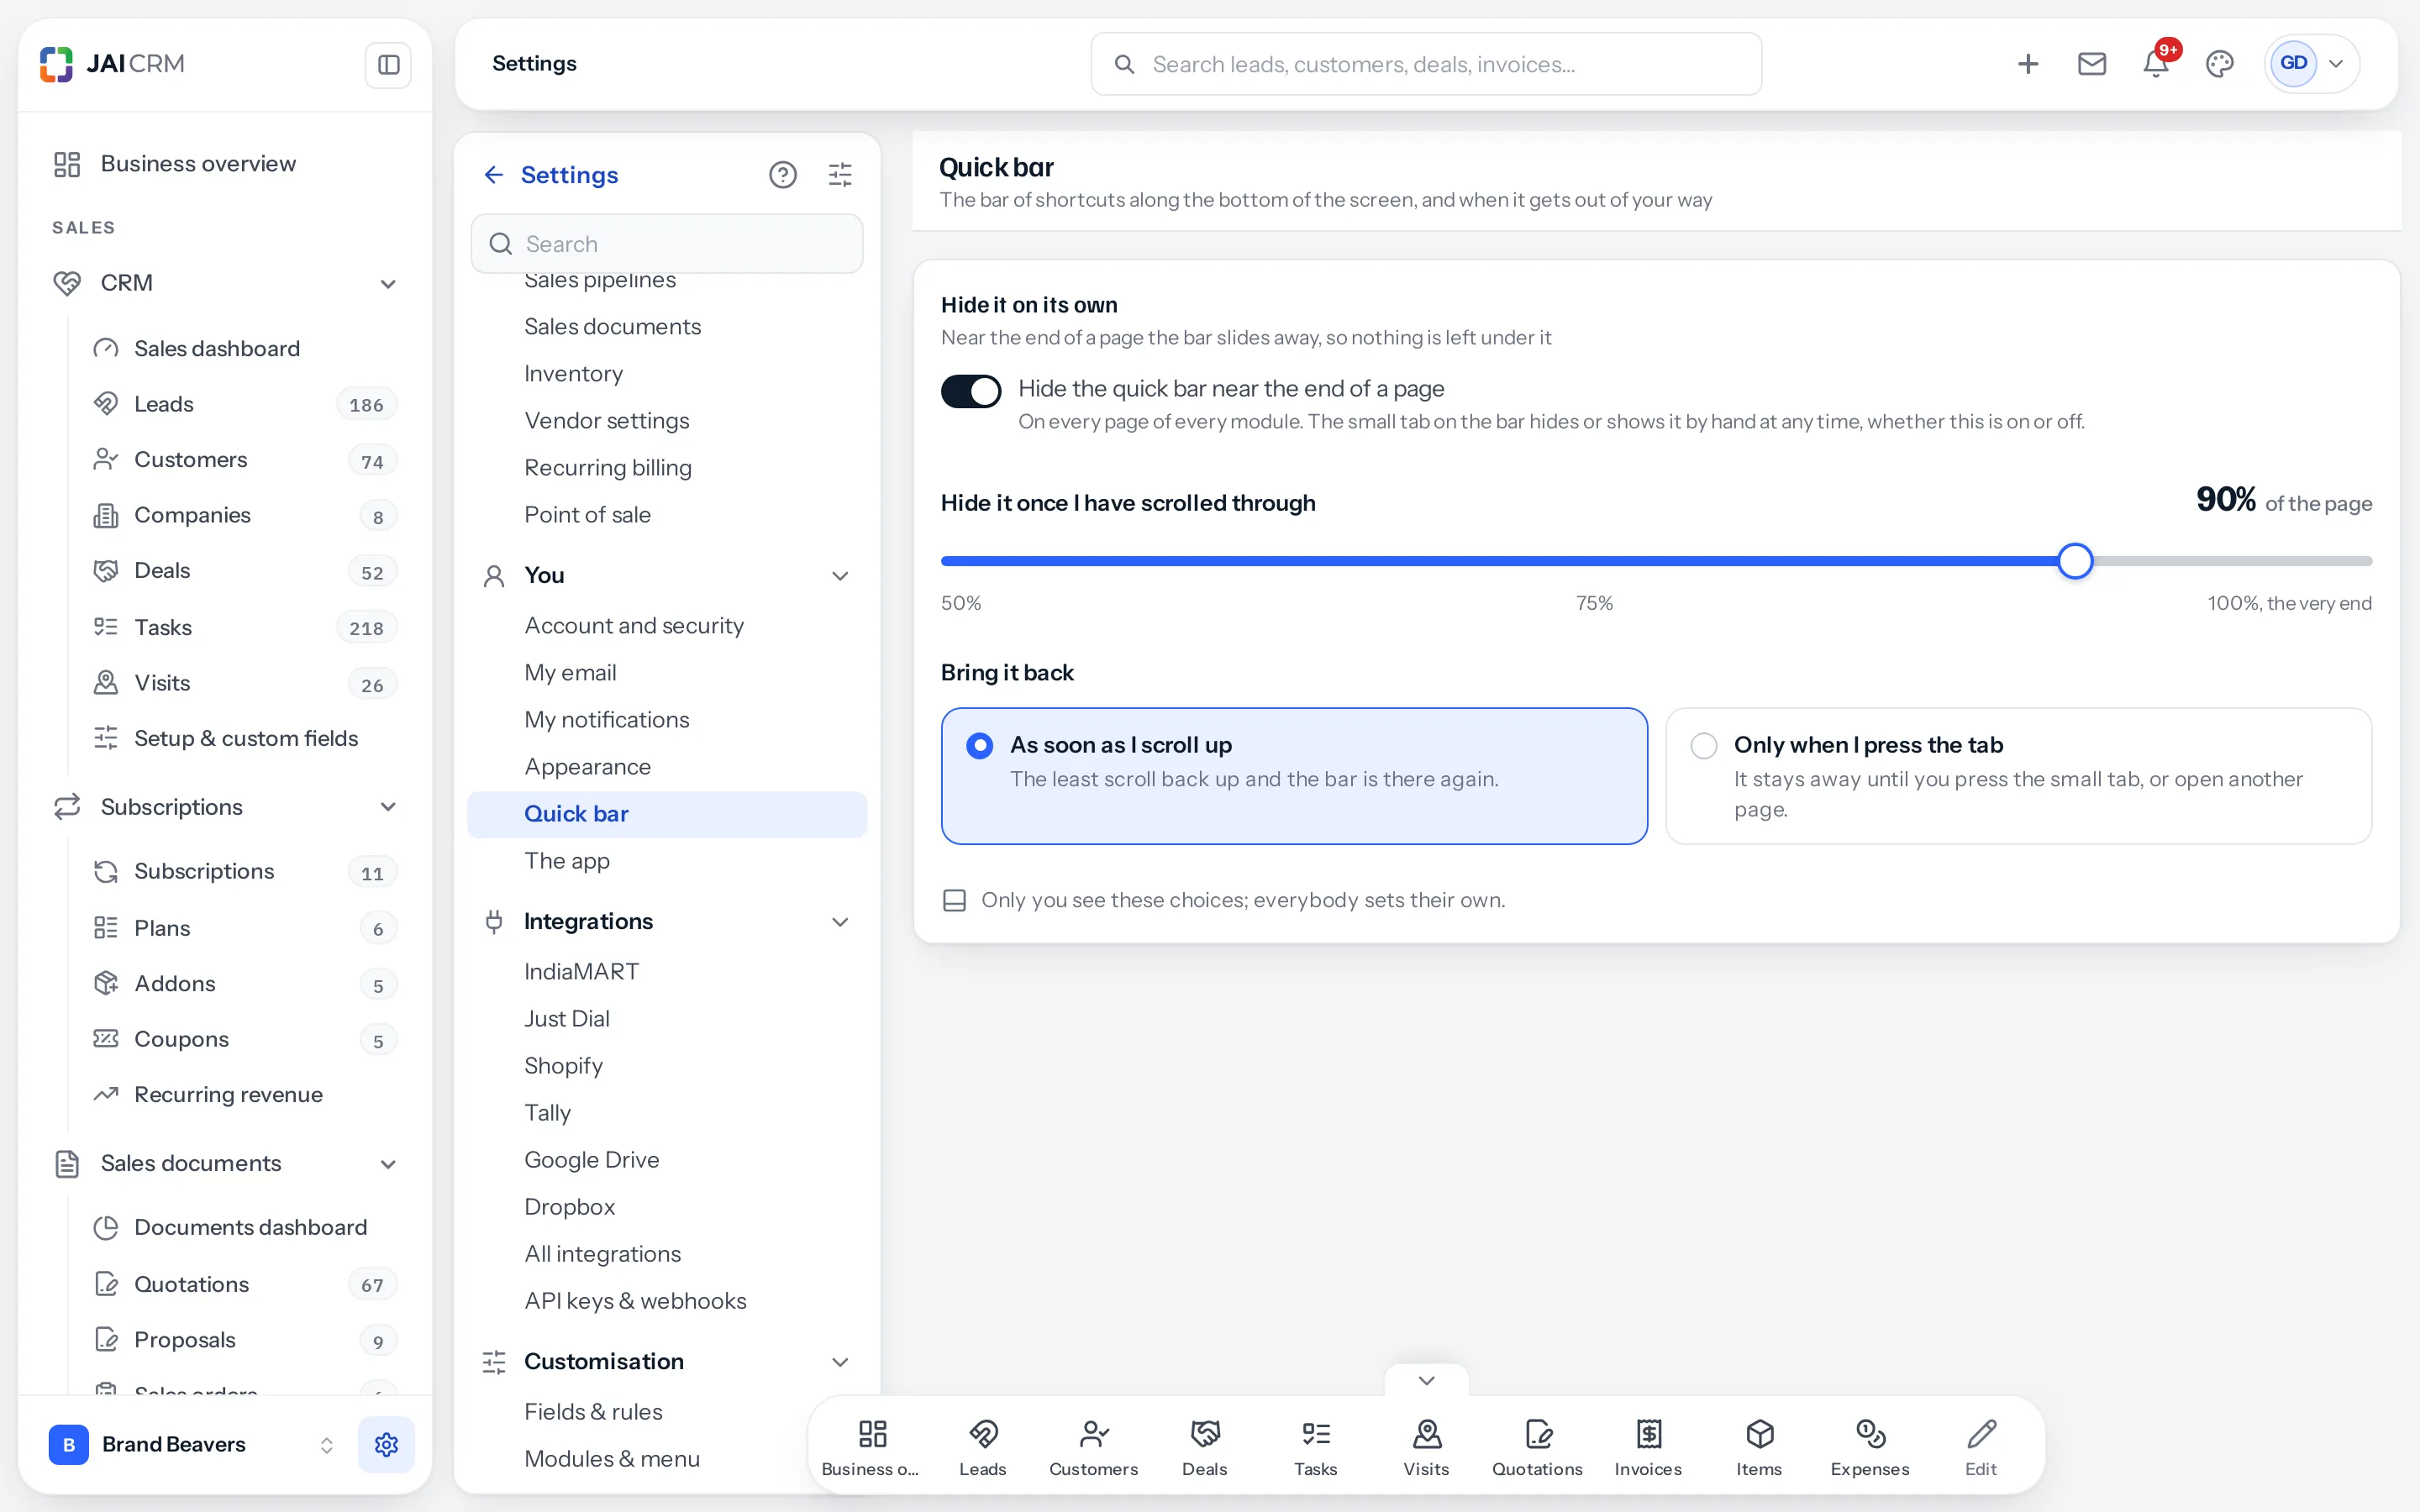Image resolution: width=2420 pixels, height=1512 pixels.
Task: Open Items from the quick bar
Action: pos(1759,1446)
